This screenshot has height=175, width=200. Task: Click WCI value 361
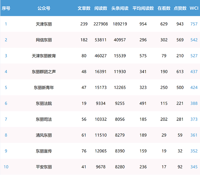[194, 135]
